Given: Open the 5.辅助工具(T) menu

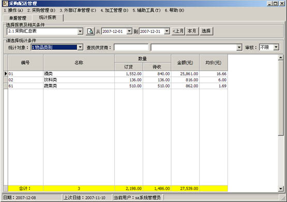Looking at the screenshot, I should pyautogui.click(x=146, y=10).
